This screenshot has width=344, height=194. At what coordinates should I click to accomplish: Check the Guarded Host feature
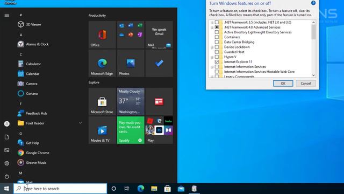click(217, 52)
